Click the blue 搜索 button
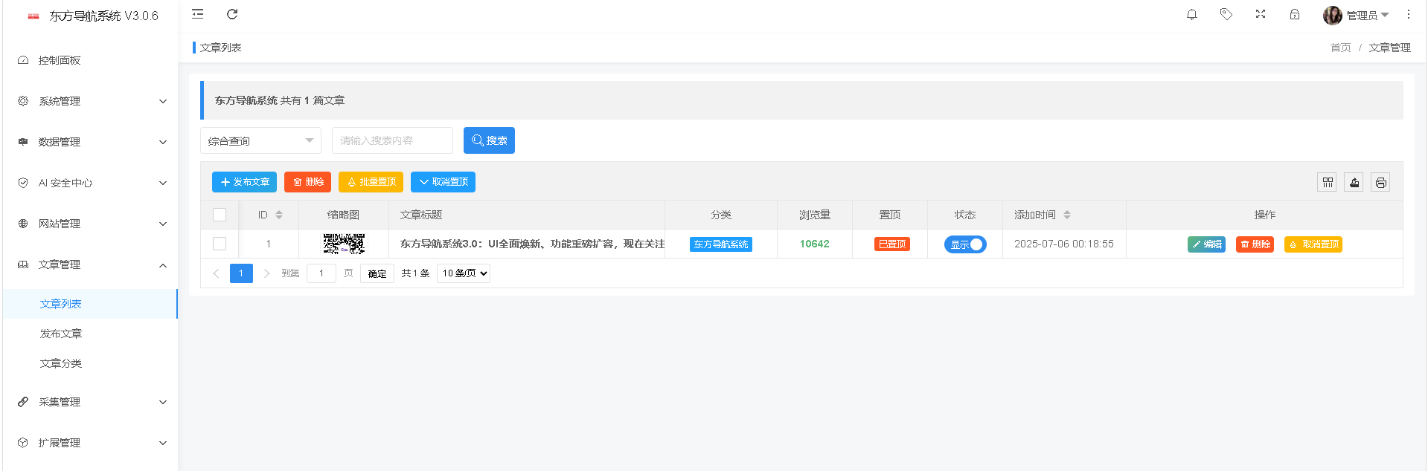This screenshot has width=1428, height=471. click(x=489, y=140)
